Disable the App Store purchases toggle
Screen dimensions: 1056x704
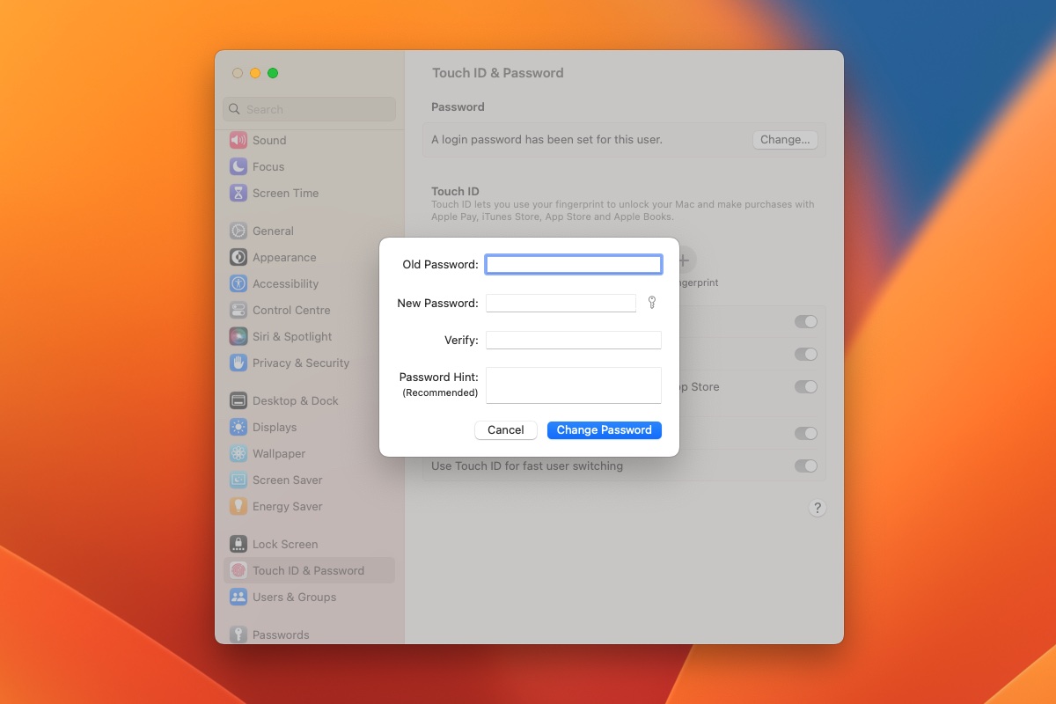pos(805,386)
